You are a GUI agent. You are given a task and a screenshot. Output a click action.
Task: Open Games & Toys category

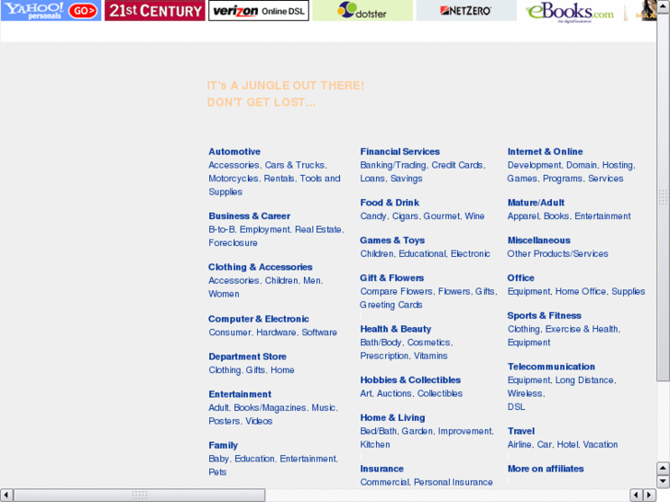(x=393, y=240)
